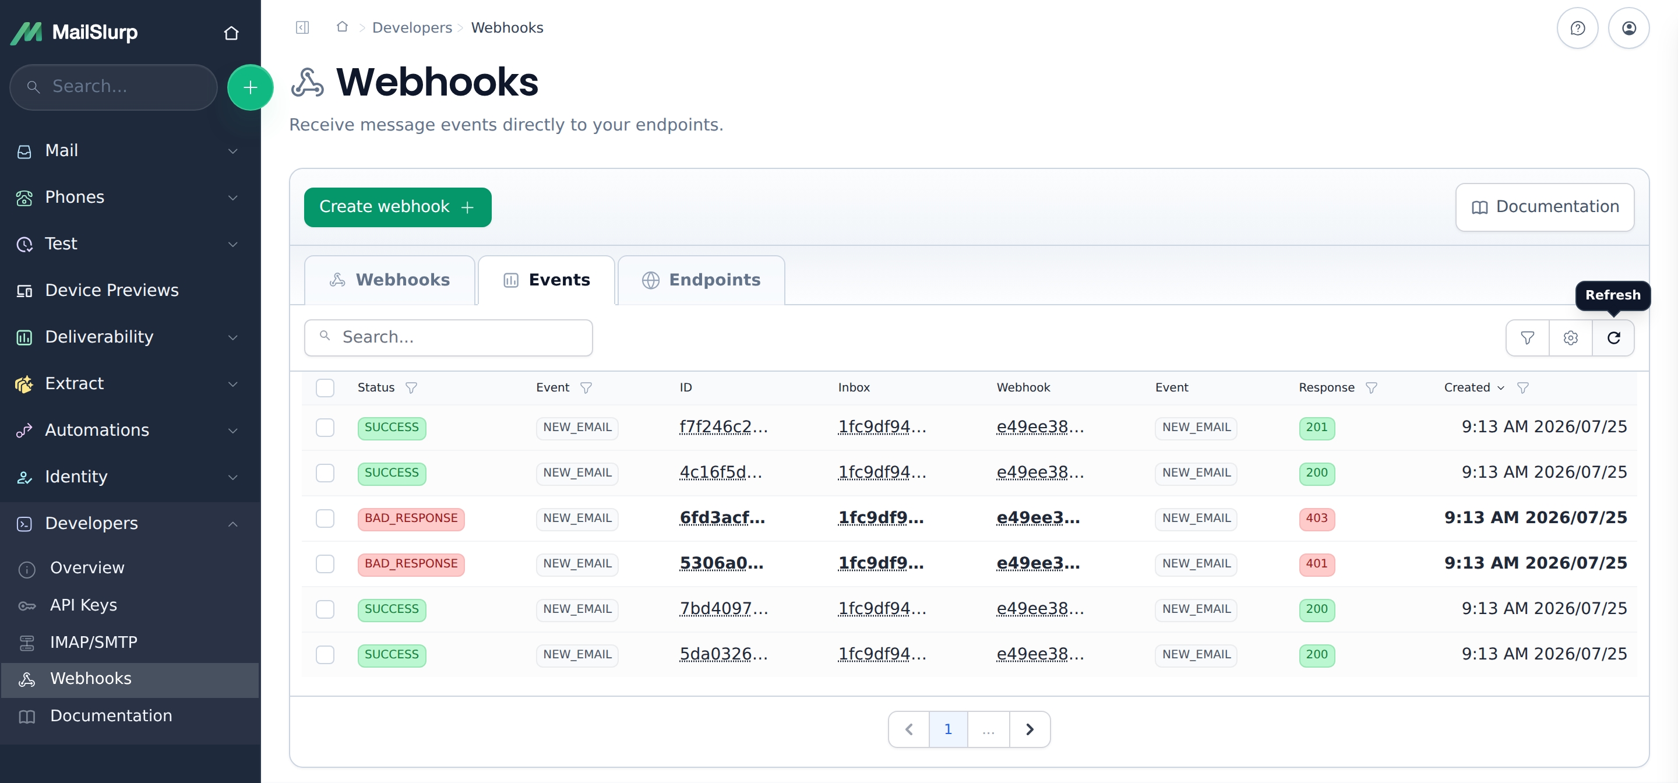
Task: Filter by Status column funnel icon
Action: (x=411, y=387)
